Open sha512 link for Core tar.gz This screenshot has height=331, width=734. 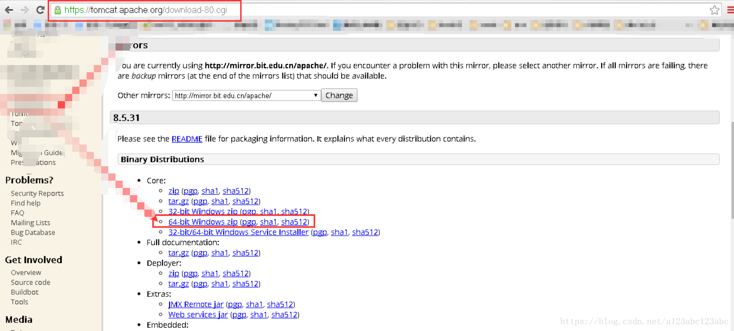pyautogui.click(x=245, y=201)
